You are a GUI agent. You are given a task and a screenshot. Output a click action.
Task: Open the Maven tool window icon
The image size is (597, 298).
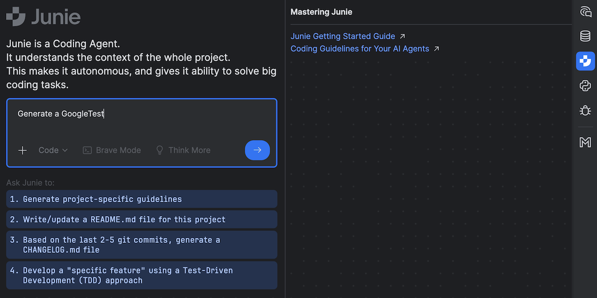point(585,143)
